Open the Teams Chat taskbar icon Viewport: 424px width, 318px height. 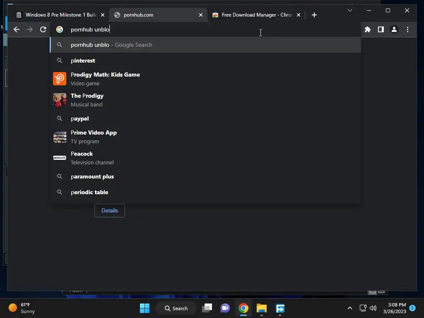click(225, 308)
